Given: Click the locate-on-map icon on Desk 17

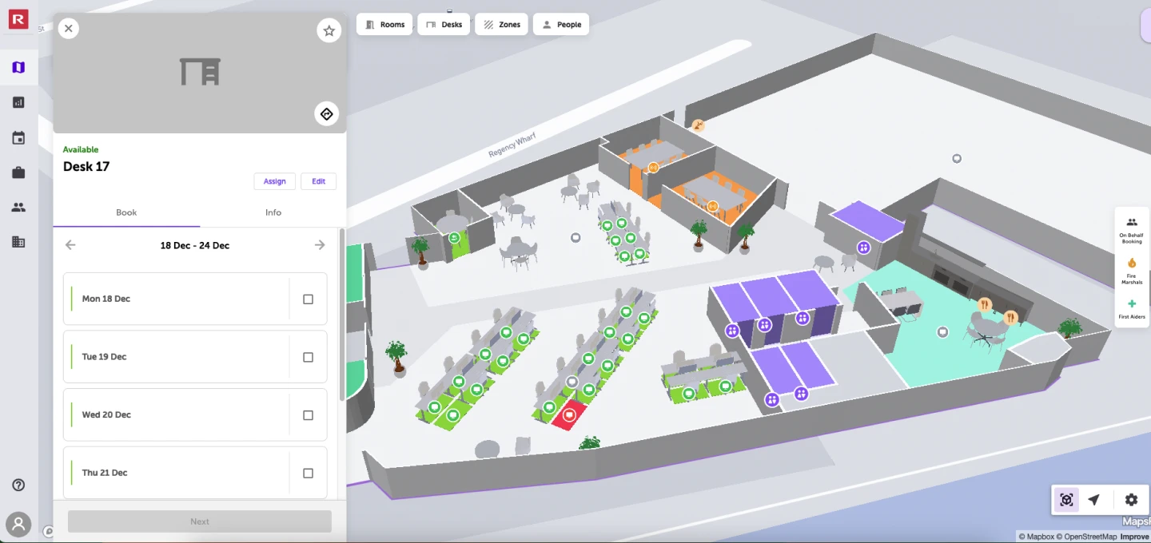Looking at the screenshot, I should click(326, 113).
